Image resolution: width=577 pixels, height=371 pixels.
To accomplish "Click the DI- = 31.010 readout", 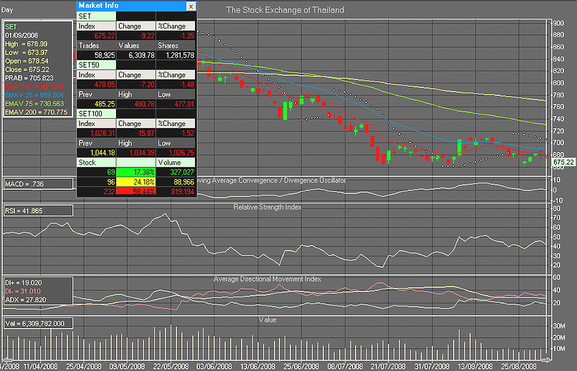I will pyautogui.click(x=23, y=291).
